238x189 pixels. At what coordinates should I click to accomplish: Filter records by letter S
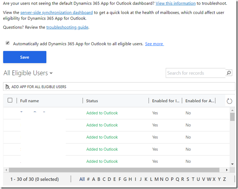(188, 179)
